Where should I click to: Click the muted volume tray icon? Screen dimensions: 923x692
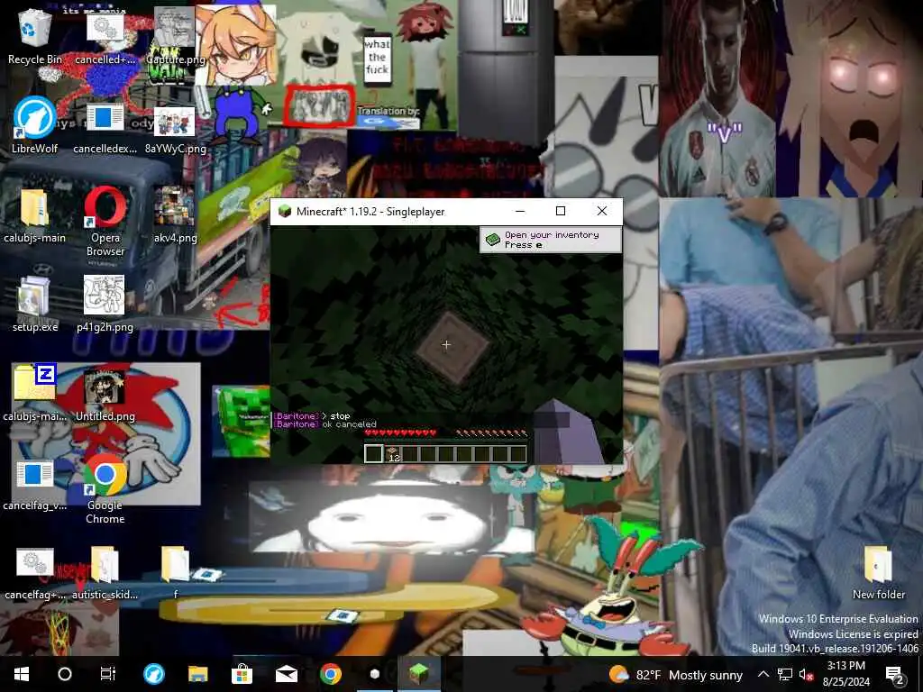click(x=806, y=675)
